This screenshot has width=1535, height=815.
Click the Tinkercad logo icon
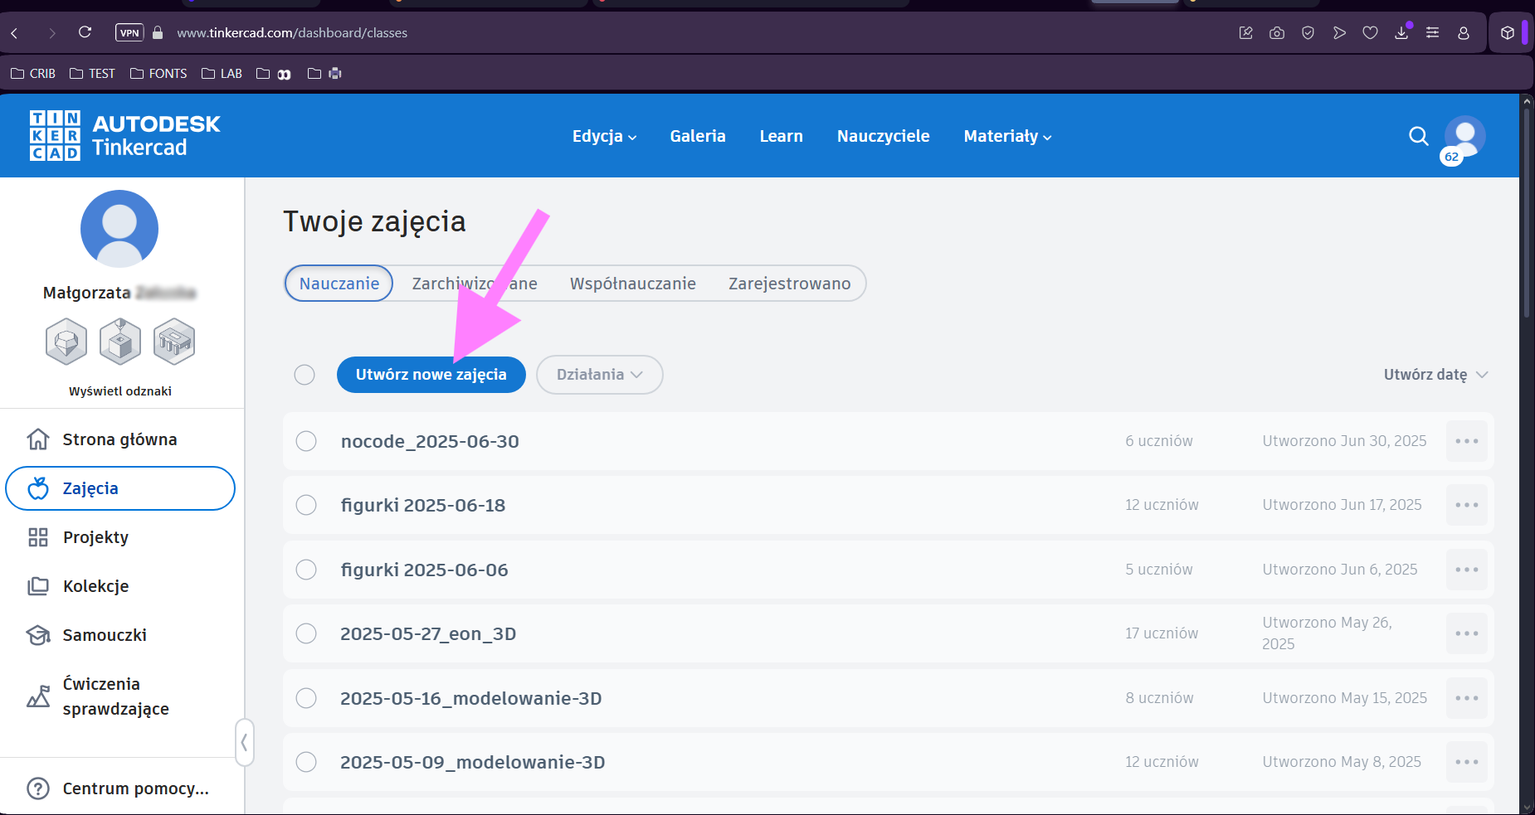[x=55, y=135]
